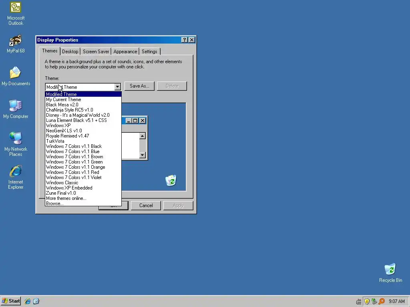
Task: Select Windows 7 Colors v1.1 Orange
Action: tap(83, 167)
